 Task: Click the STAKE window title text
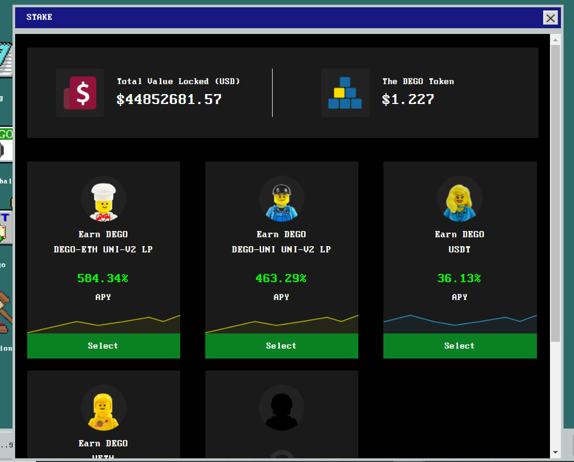tap(39, 17)
